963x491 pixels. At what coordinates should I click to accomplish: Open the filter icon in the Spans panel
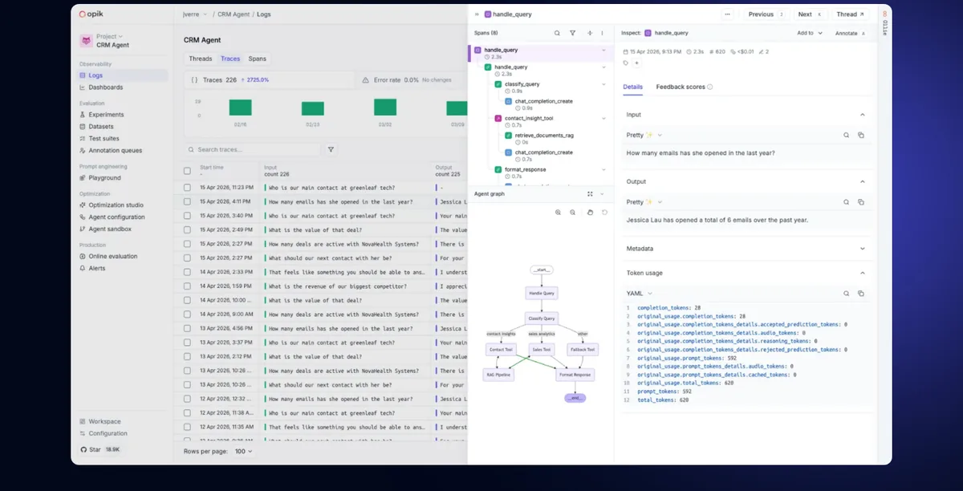pyautogui.click(x=572, y=33)
